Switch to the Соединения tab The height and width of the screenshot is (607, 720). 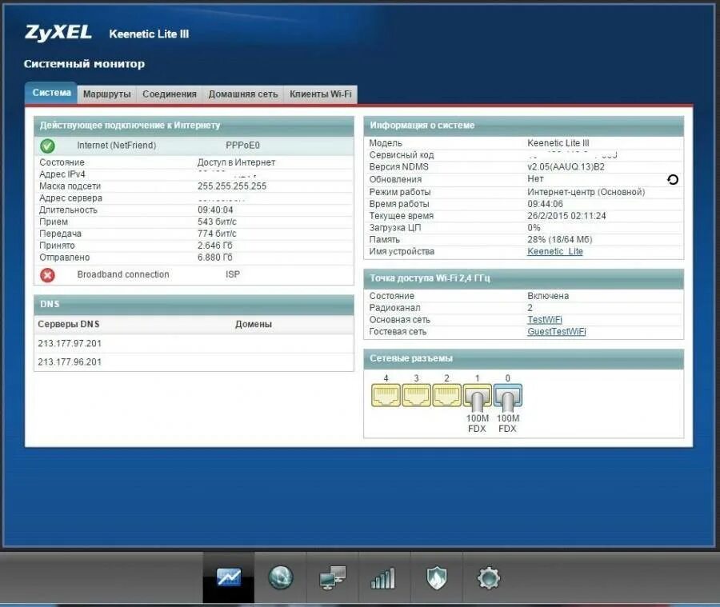click(x=170, y=94)
